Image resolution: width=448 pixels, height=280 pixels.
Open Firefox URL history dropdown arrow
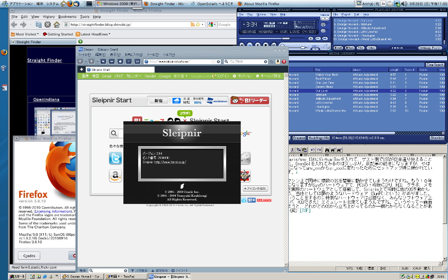(x=203, y=24)
